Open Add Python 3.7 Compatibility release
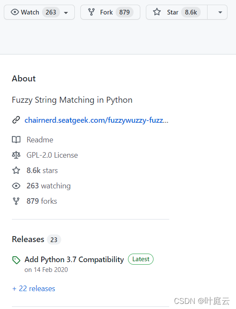The image size is (236, 309). point(74,260)
